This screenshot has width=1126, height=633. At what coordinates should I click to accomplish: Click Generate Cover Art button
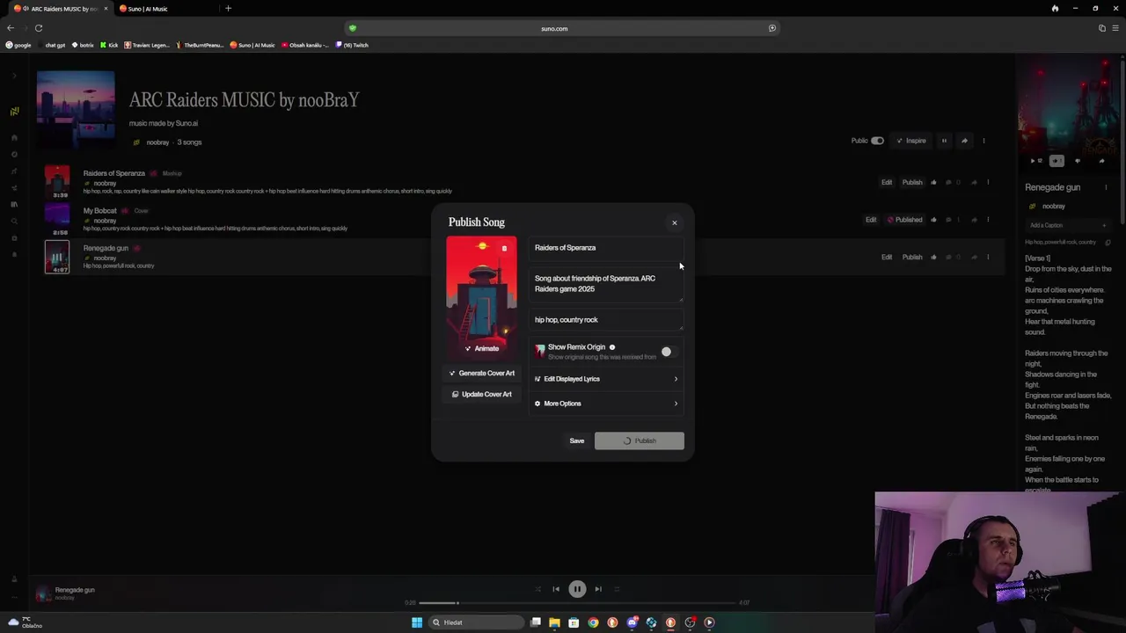point(481,374)
